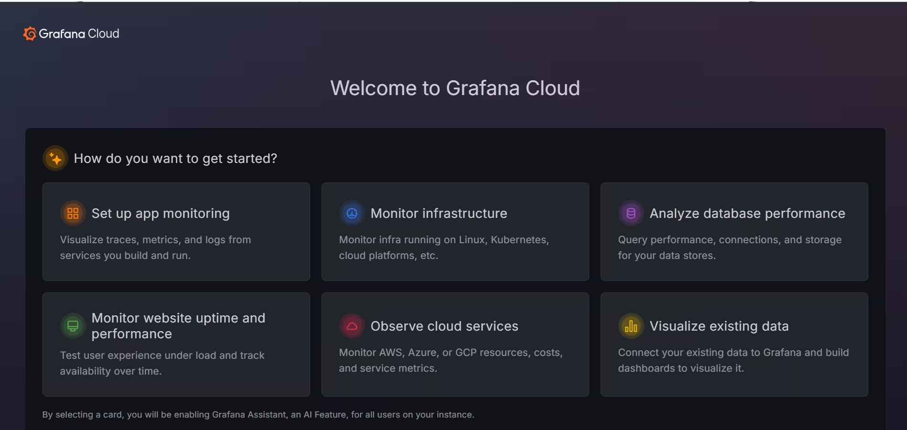Click 'Monitor infra running on Linux, Kubernetes' description
The width and height of the screenshot is (907, 430).
(444, 247)
